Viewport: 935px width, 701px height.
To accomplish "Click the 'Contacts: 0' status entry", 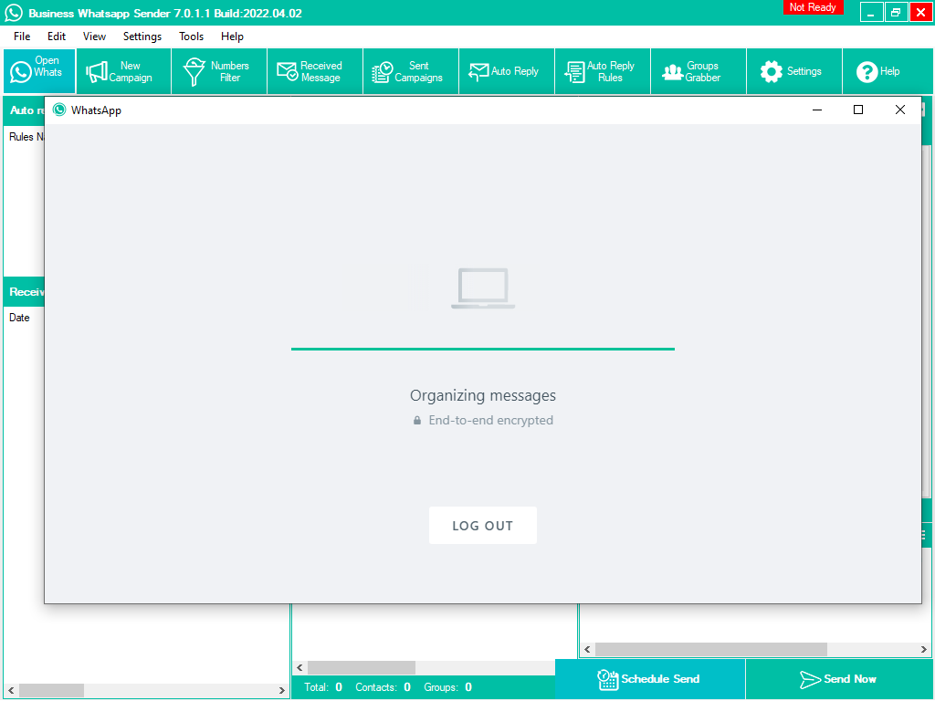I will tap(383, 687).
